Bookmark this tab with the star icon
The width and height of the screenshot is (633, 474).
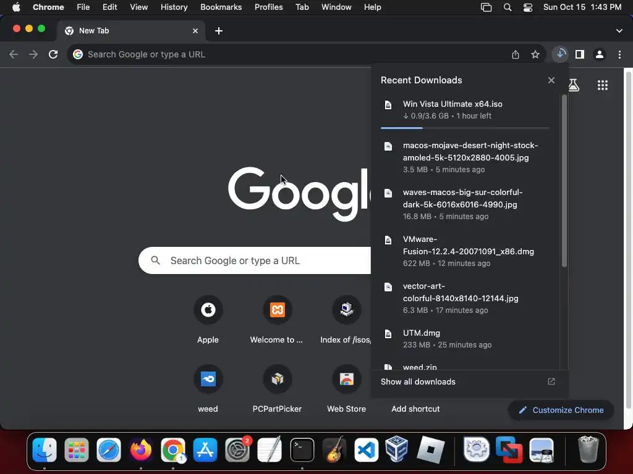pyautogui.click(x=535, y=54)
